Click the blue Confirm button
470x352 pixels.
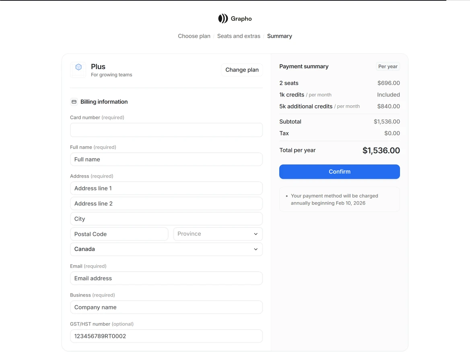[339, 172]
